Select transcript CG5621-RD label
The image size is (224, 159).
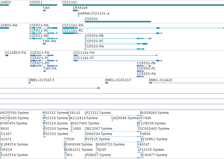(39, 36)
